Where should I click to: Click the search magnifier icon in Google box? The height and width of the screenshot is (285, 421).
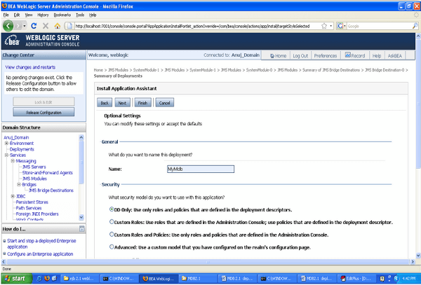pos(414,26)
